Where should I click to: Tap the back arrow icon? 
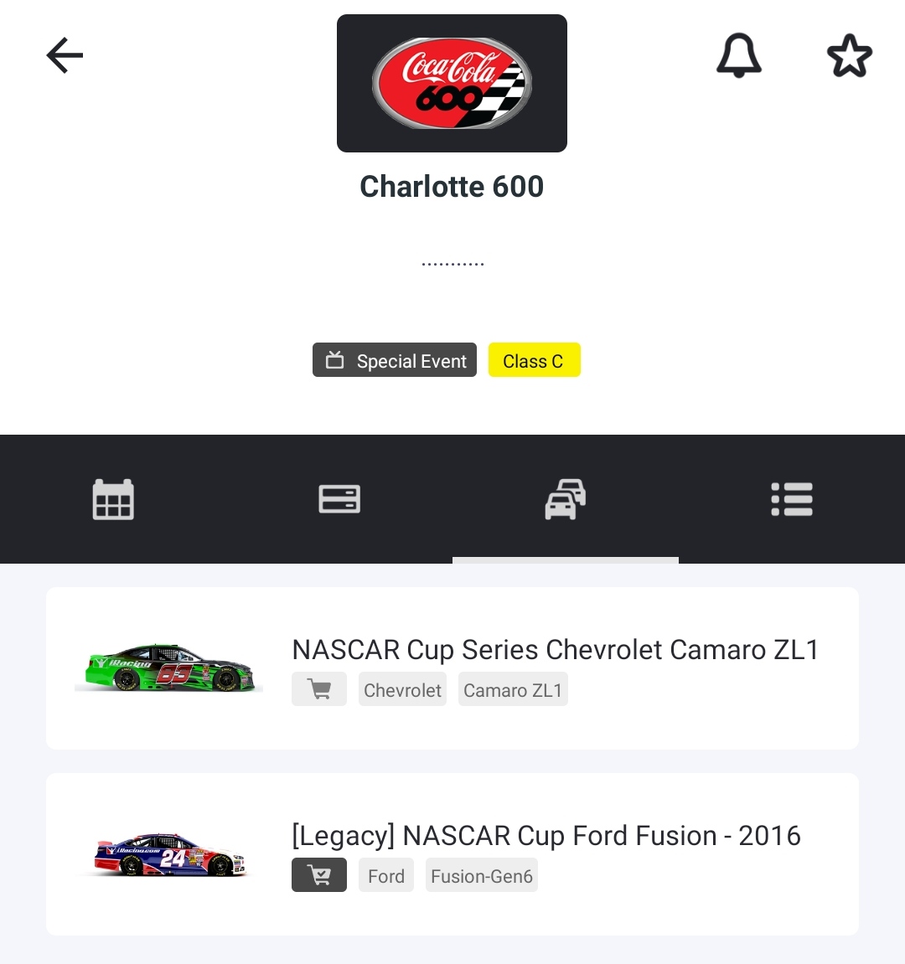pos(65,56)
